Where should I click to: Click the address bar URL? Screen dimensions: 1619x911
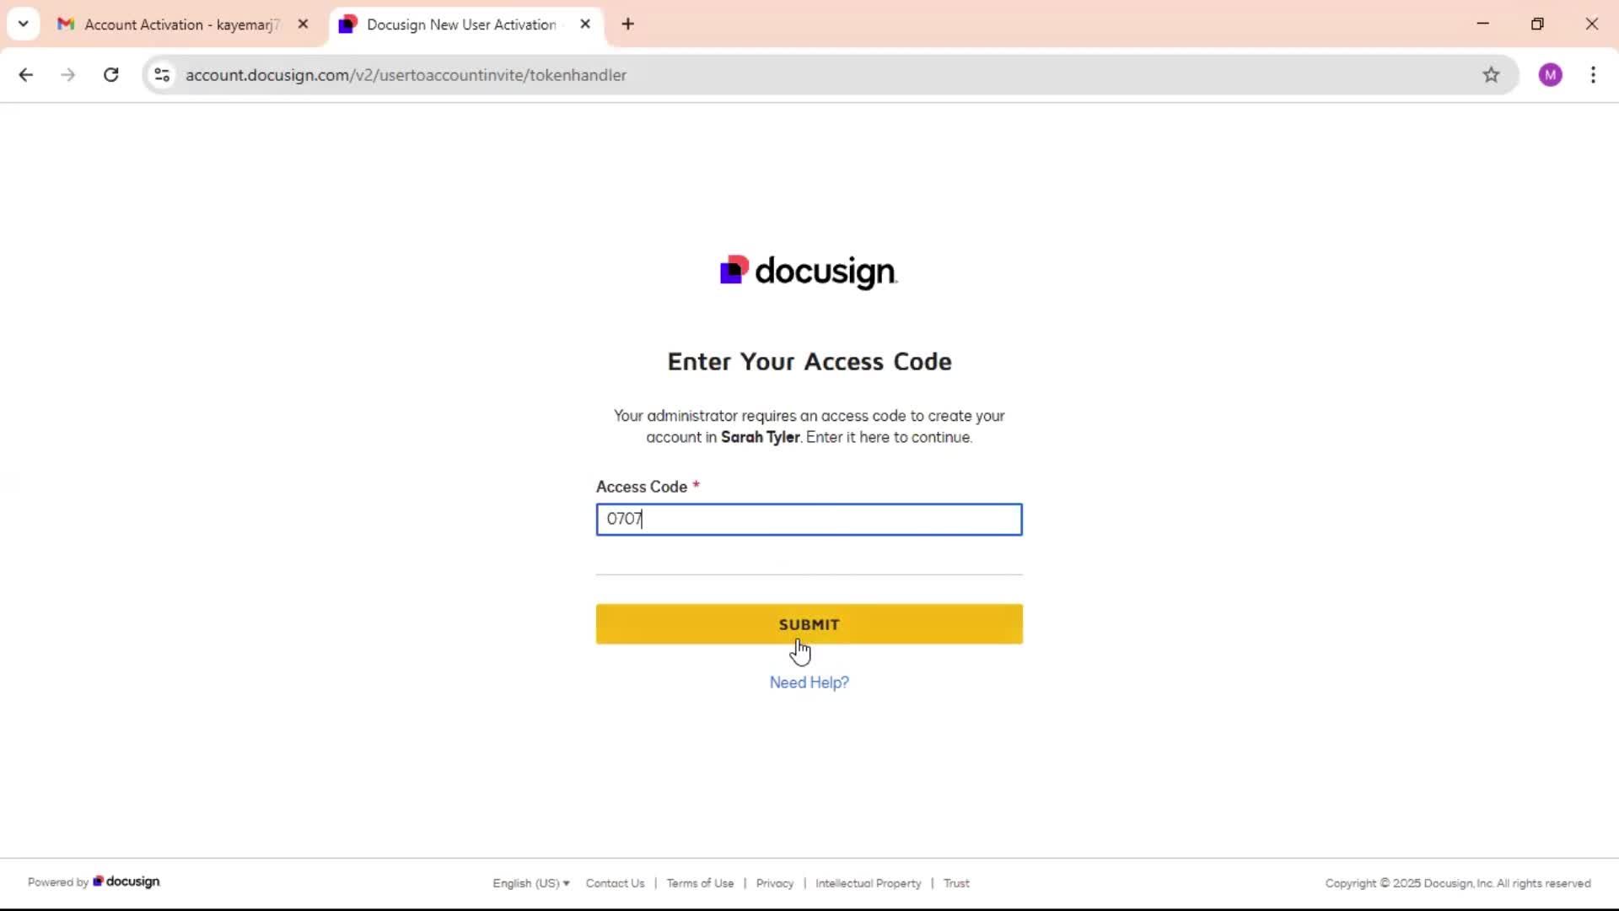click(x=406, y=75)
